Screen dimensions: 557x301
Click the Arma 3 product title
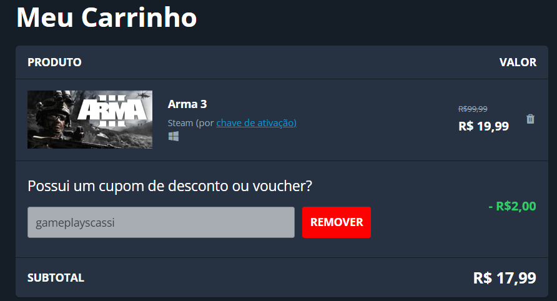(x=187, y=104)
